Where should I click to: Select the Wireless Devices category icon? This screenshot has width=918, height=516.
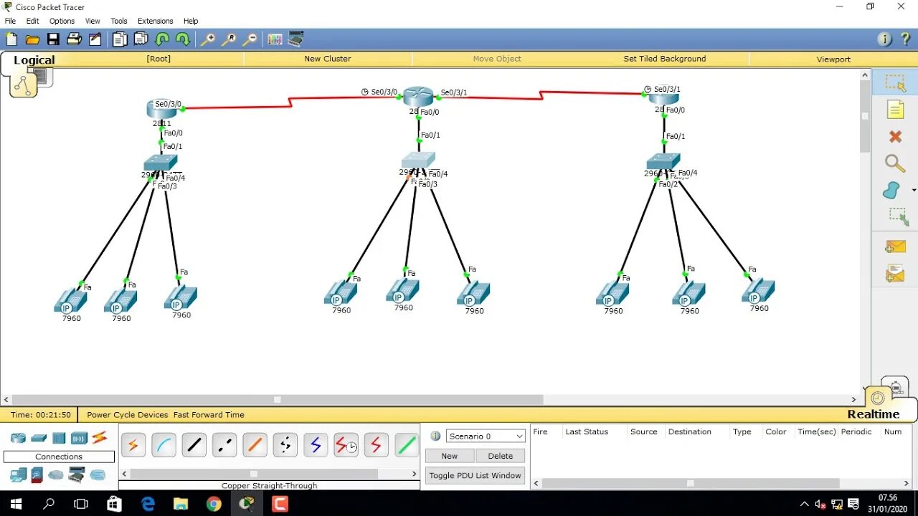click(x=79, y=438)
